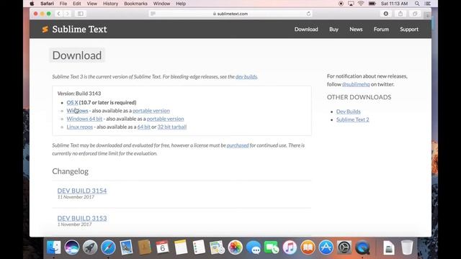Click the sublimetext.com address field
Viewport: 461px width, 259px height.
[230, 14]
